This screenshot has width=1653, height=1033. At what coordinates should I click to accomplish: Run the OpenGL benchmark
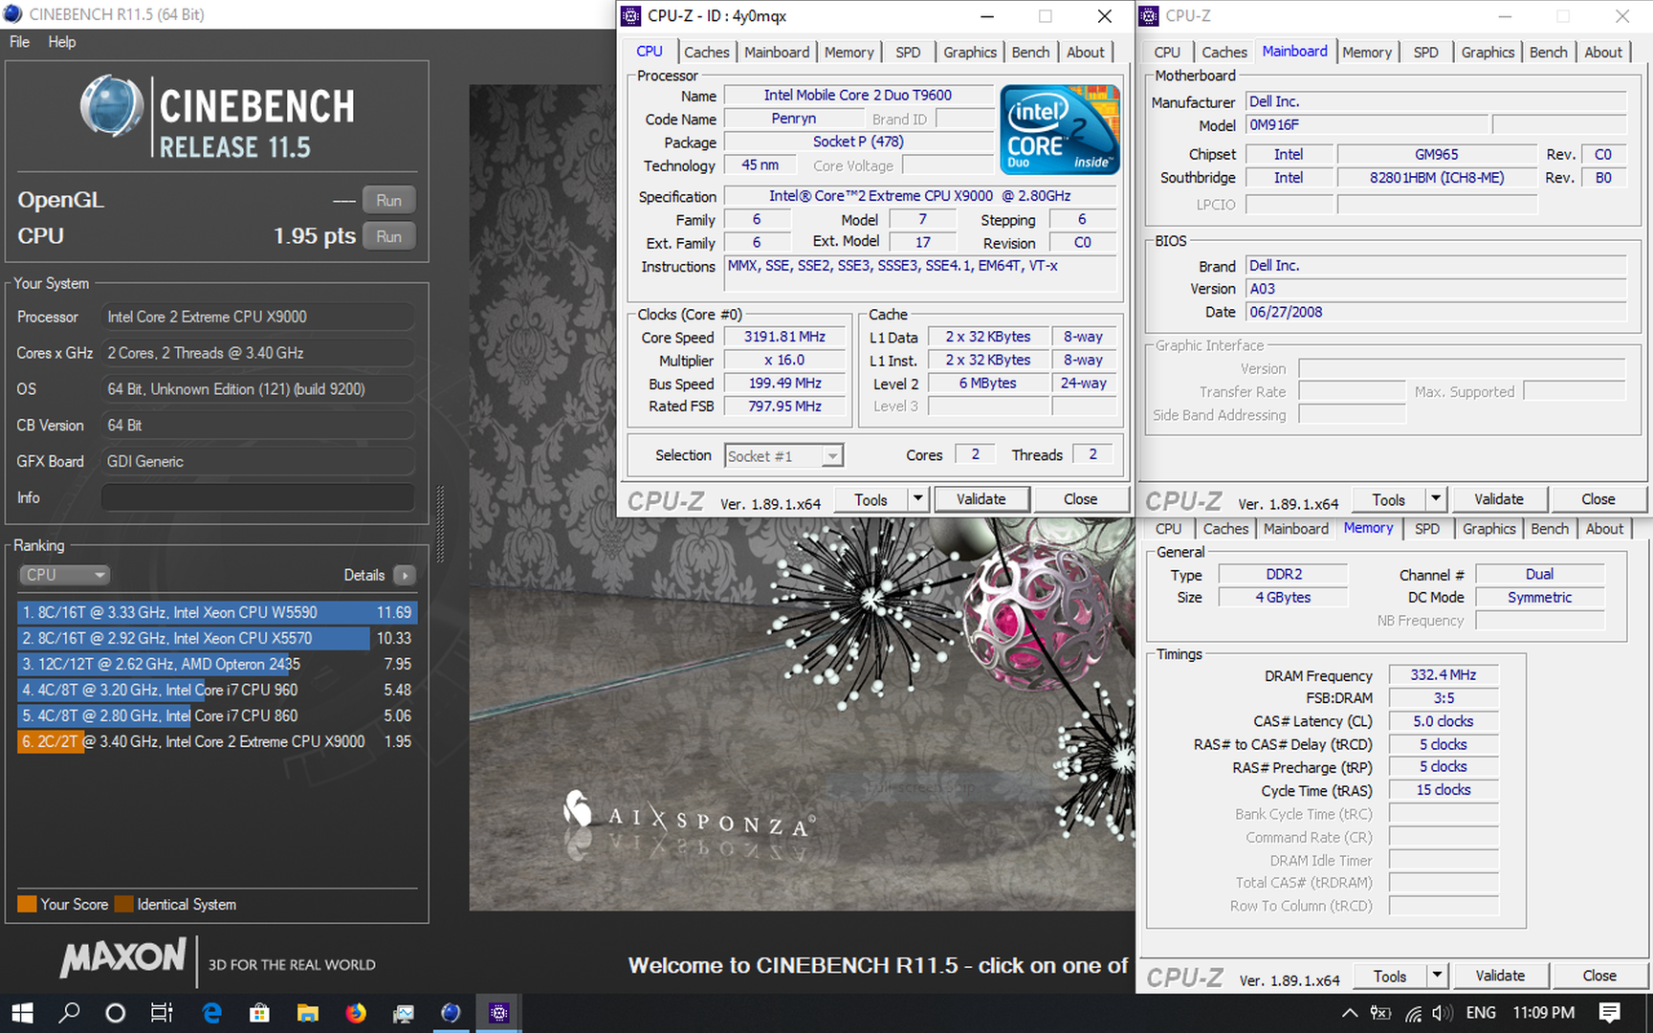pos(388,200)
